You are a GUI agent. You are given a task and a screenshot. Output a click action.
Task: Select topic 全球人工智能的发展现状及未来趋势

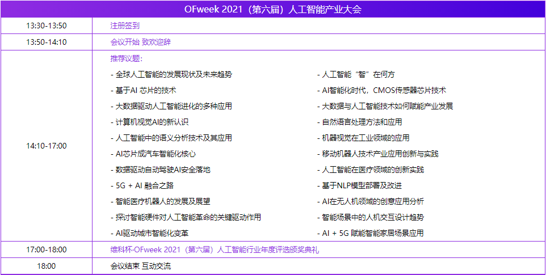point(171,74)
